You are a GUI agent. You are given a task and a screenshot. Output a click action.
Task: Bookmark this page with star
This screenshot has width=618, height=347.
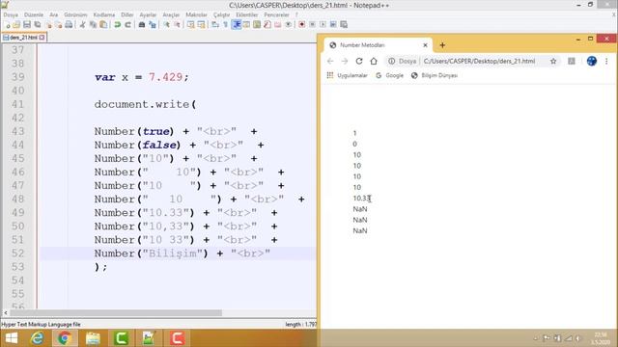(553, 61)
